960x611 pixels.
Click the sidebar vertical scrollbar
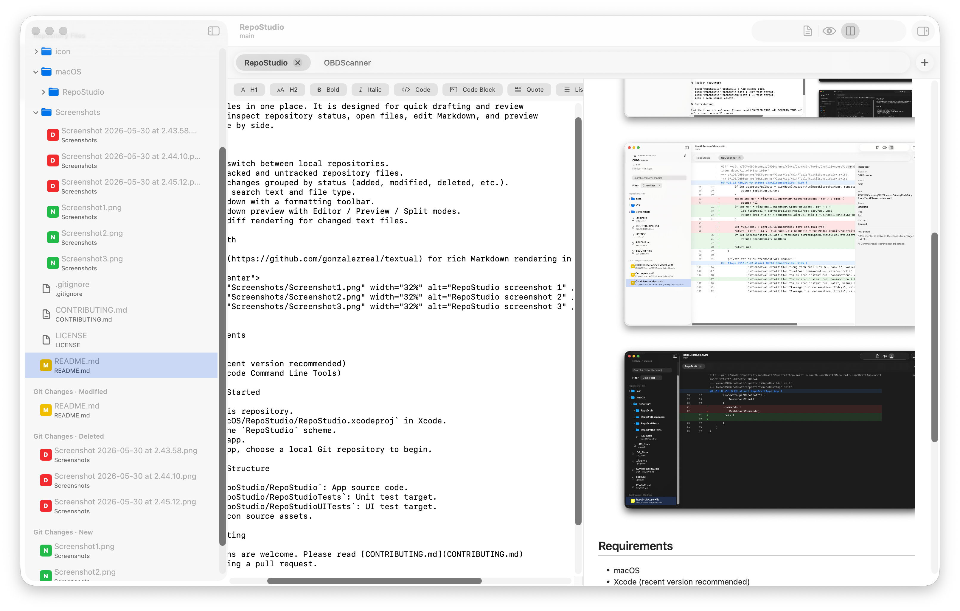(223, 347)
